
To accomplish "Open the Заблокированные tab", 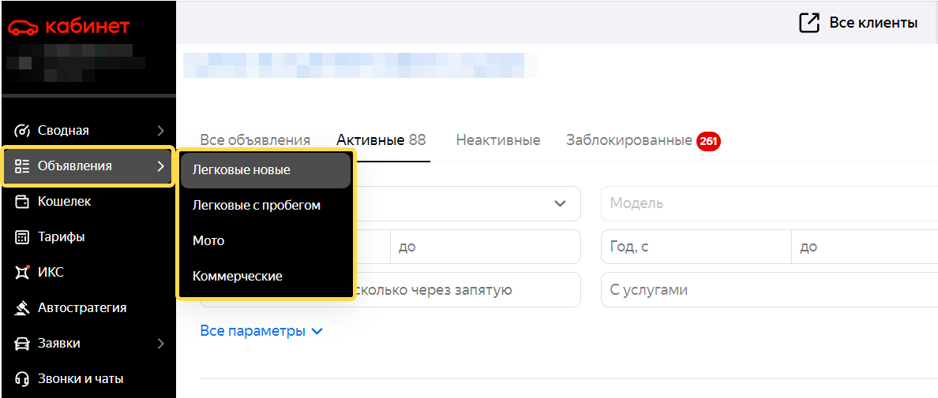I will (629, 140).
